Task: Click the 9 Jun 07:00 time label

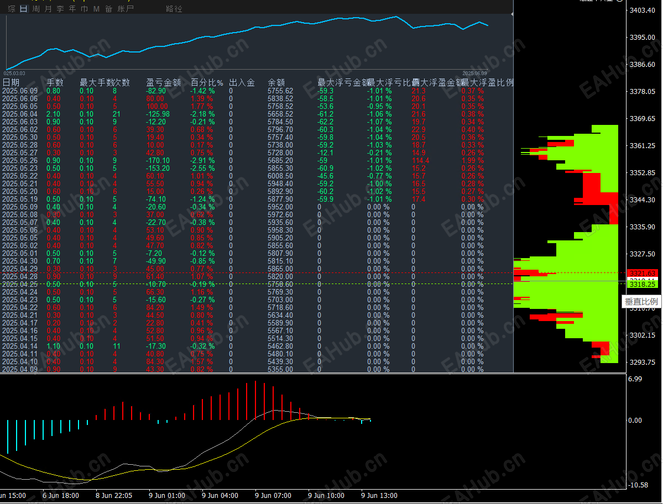Action: coord(273,496)
